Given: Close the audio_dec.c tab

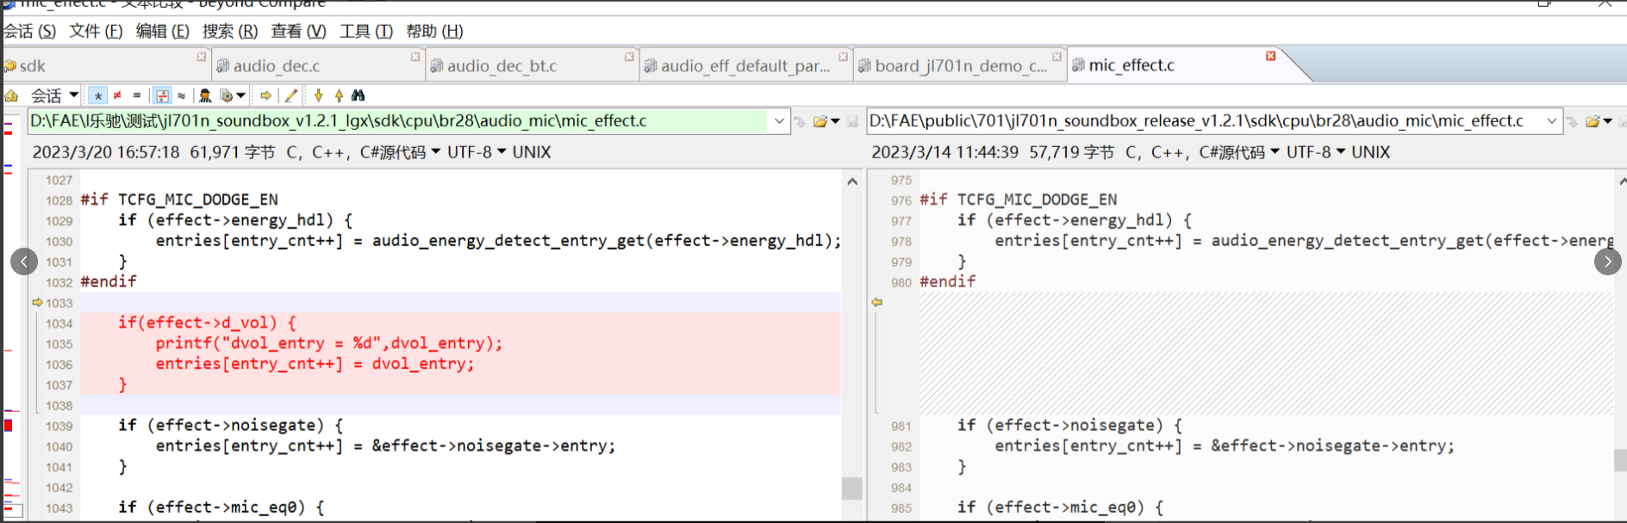Looking at the screenshot, I should click(x=415, y=57).
